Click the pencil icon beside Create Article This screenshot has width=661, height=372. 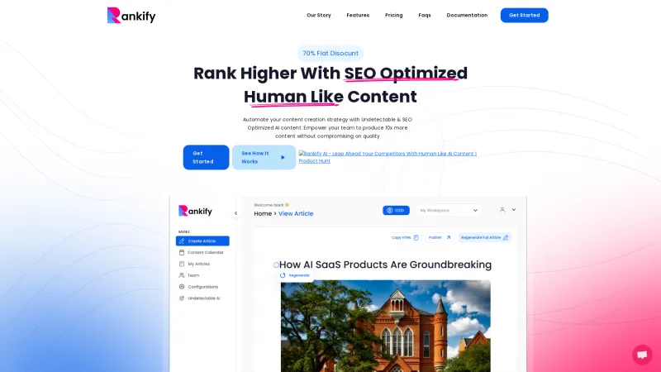[x=182, y=241]
